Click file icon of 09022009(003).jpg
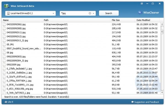 [4, 56]
